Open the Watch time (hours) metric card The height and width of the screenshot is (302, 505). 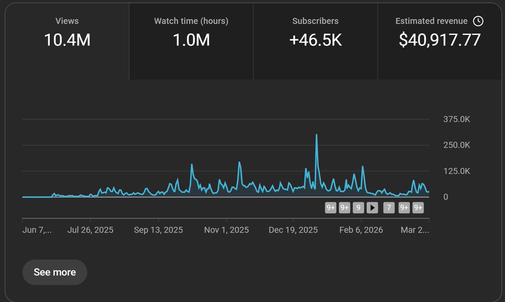[x=191, y=32]
